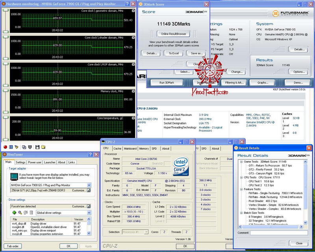Open the Memory tab in front CPU-Z window
Viewport: 315px width, 252px height.
pos(144,148)
